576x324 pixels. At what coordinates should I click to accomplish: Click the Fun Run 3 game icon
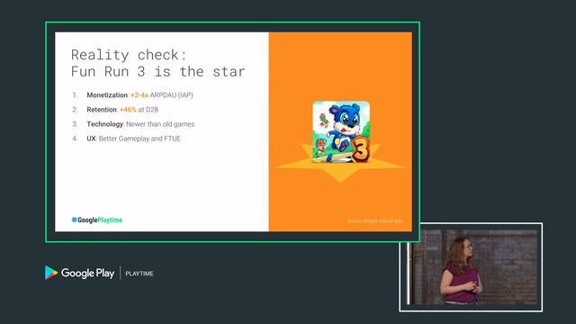(x=341, y=132)
